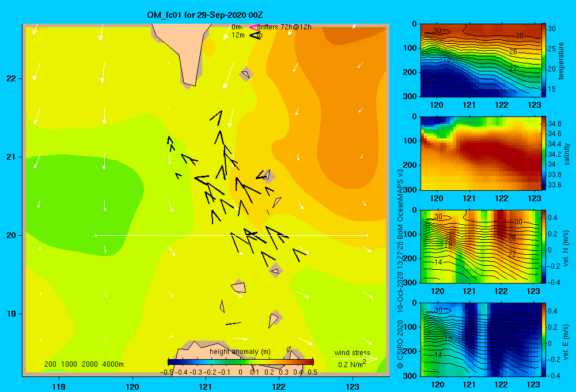
Task: Click the "25" temperature colorbar tick
Action: pyautogui.click(x=552, y=48)
